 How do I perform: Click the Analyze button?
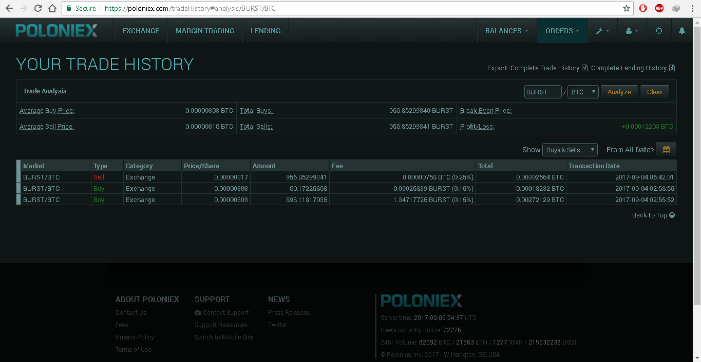(619, 92)
